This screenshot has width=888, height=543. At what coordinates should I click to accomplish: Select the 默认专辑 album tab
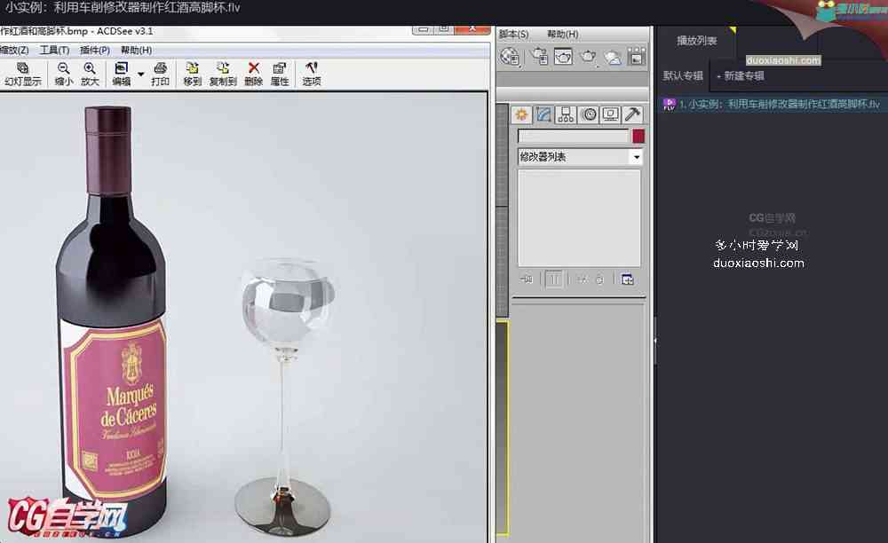pyautogui.click(x=683, y=75)
